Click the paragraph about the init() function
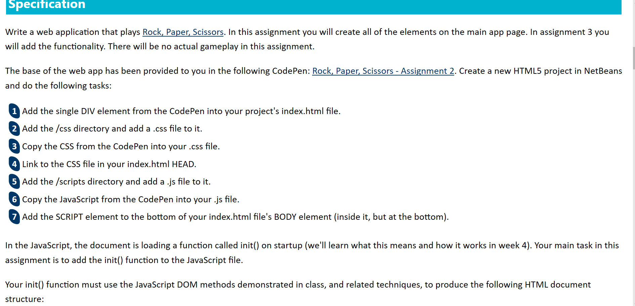Viewport: 635px width, 306px height. click(312, 253)
